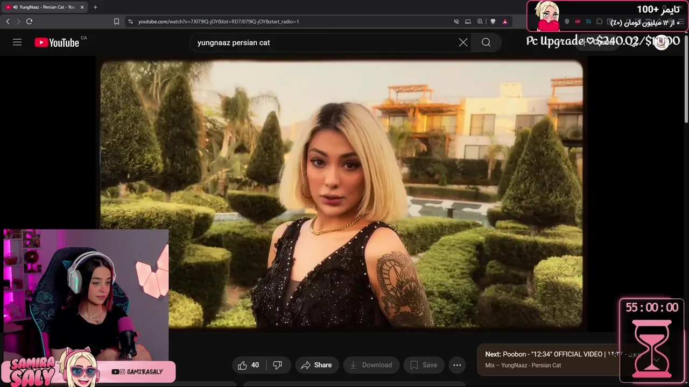The width and height of the screenshot is (689, 387).
Task: Open more actions three-dot menu
Action: 457,365
